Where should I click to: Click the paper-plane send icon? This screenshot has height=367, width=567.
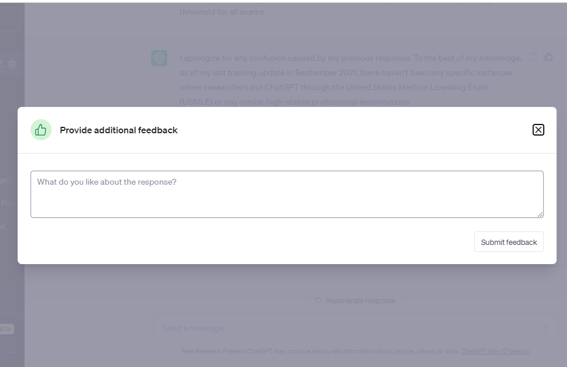point(544,328)
